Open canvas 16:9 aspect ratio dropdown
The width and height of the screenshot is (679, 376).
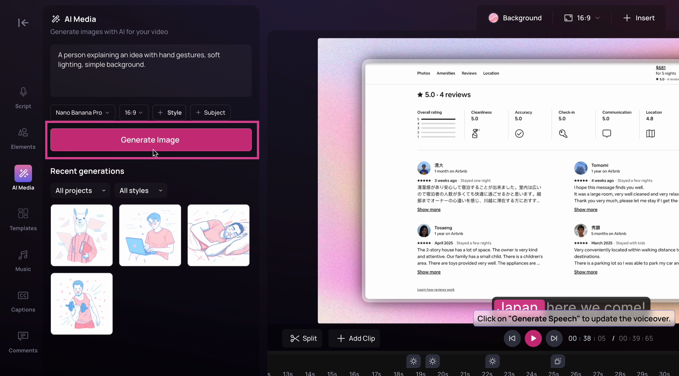click(582, 18)
